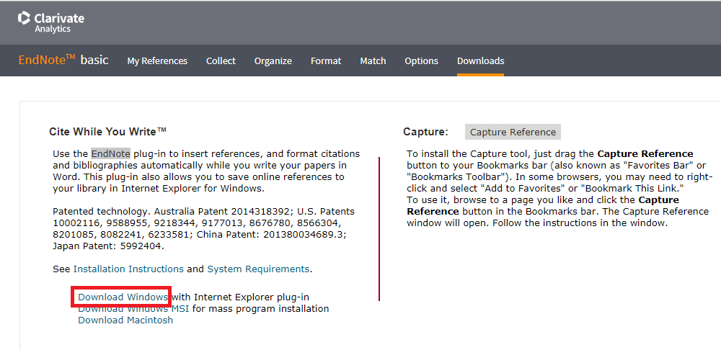Click the highlighted EndNote word in the description
Image resolution: width=721 pixels, height=350 pixels.
[110, 153]
